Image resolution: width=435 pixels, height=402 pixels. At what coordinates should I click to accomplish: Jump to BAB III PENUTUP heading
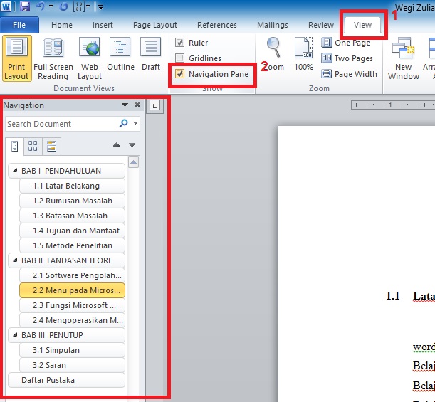click(67, 335)
